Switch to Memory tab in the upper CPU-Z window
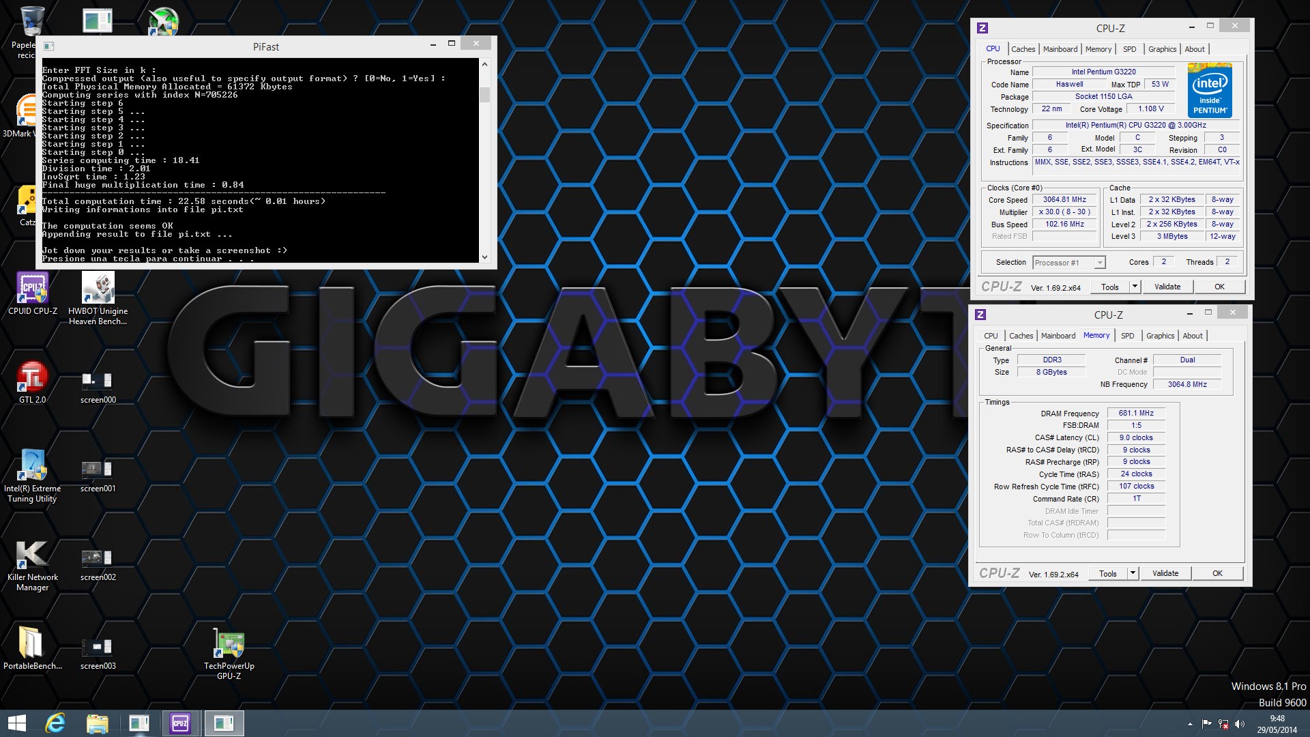Viewport: 1310px width, 737px height. click(1098, 49)
